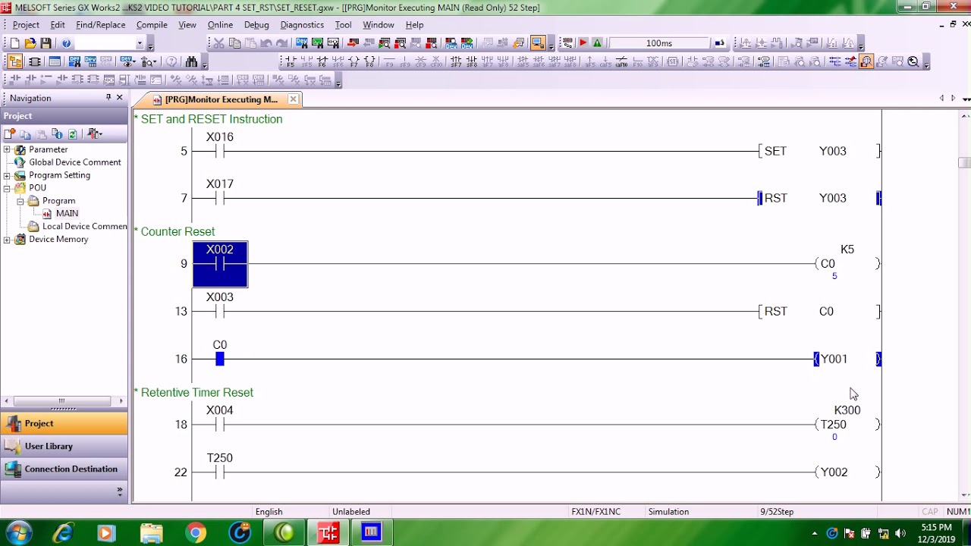Open the blue Help question mark icon

[x=66, y=43]
